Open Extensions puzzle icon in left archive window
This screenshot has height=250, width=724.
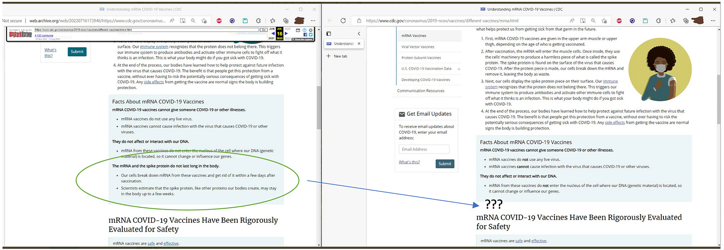tap(259, 21)
